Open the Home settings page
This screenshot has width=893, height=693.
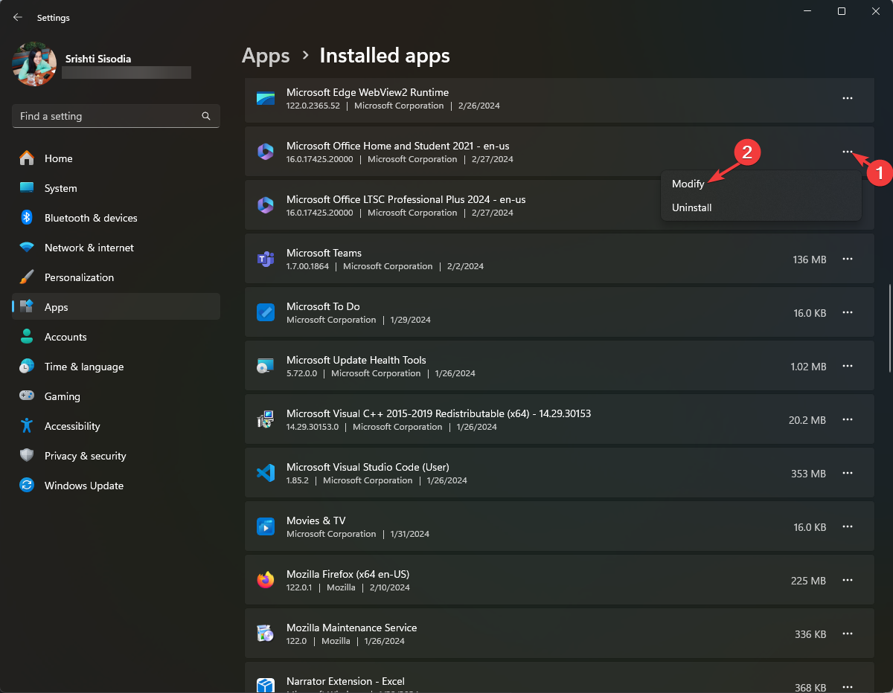coord(116,158)
